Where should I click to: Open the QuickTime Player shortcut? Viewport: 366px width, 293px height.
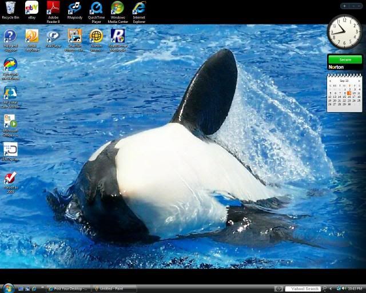pyautogui.click(x=96, y=12)
